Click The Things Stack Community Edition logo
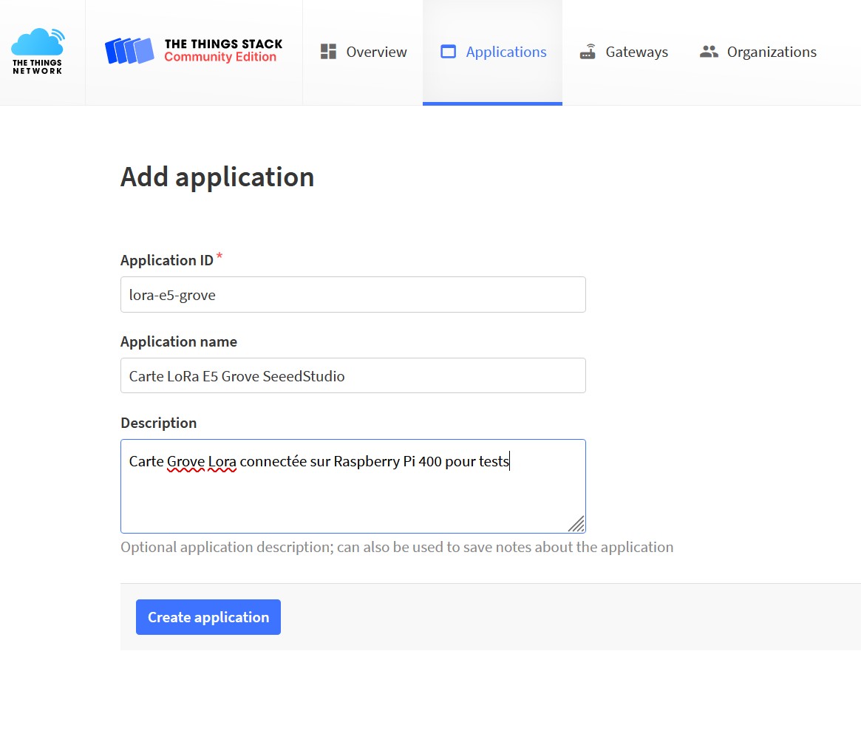 (x=194, y=50)
